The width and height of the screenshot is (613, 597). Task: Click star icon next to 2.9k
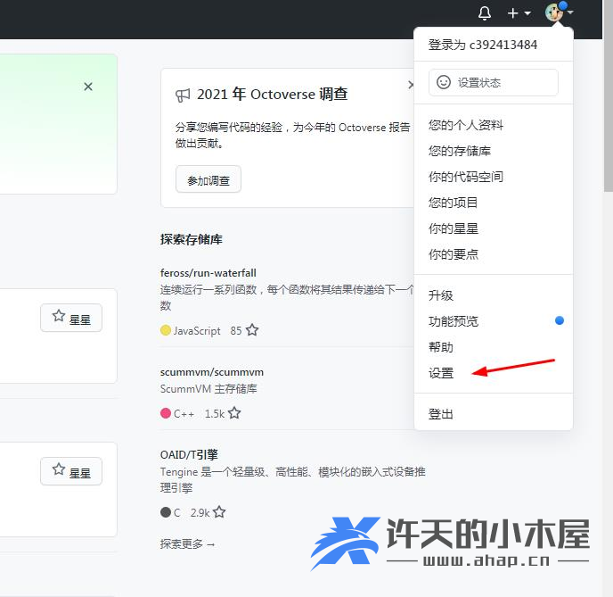pos(219,512)
